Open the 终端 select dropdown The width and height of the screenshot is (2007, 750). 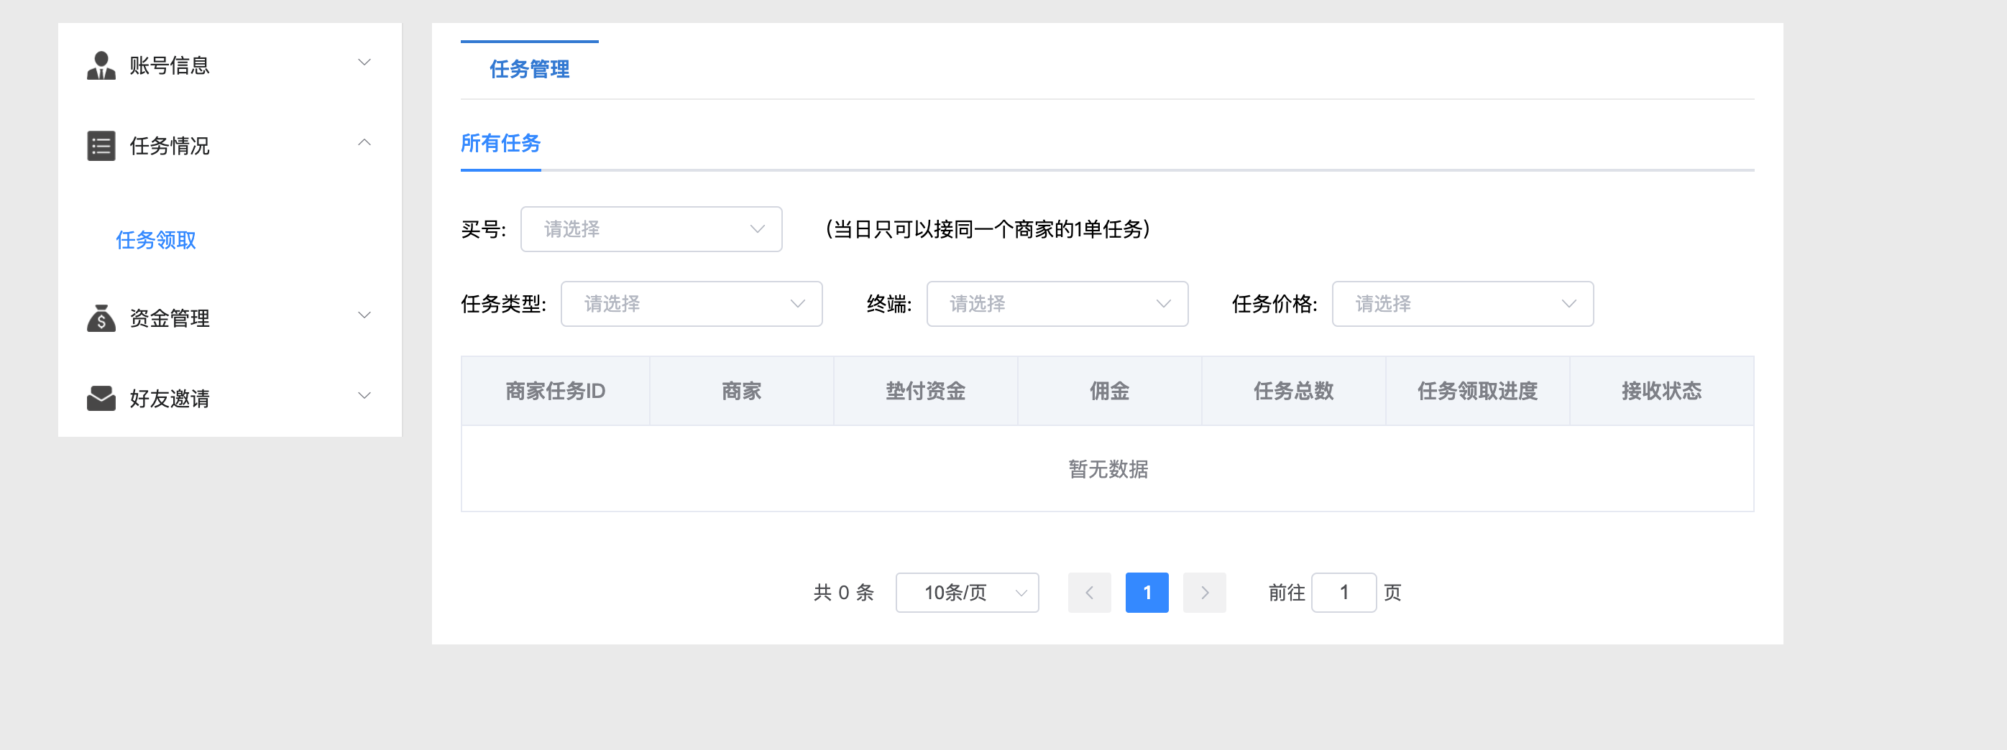(x=1057, y=304)
